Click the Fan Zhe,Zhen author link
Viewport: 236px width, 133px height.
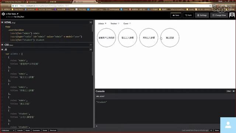coord(19,17)
